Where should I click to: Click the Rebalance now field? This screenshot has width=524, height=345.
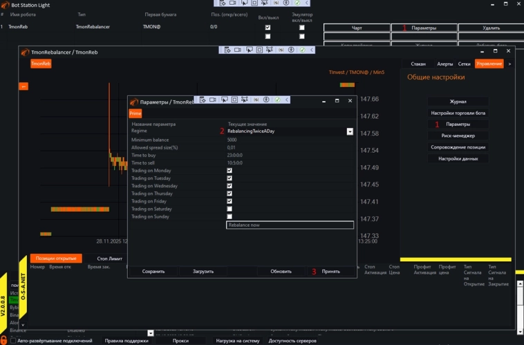tap(290, 225)
